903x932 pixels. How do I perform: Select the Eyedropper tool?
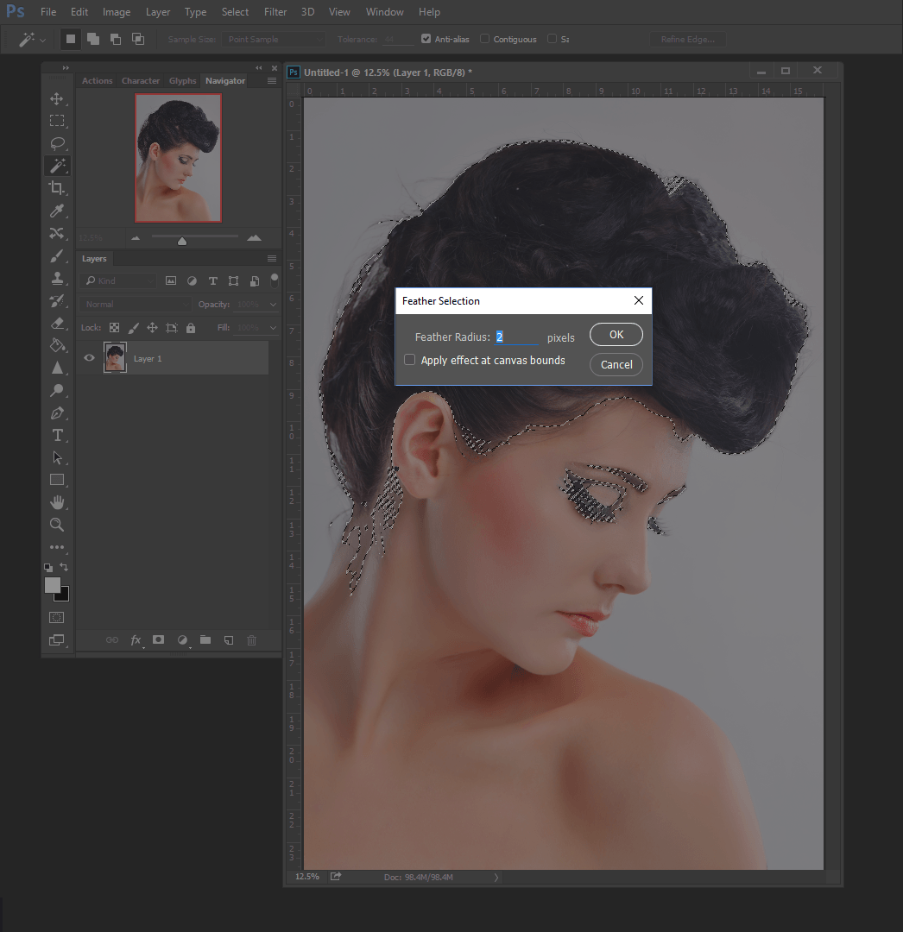[x=57, y=211]
